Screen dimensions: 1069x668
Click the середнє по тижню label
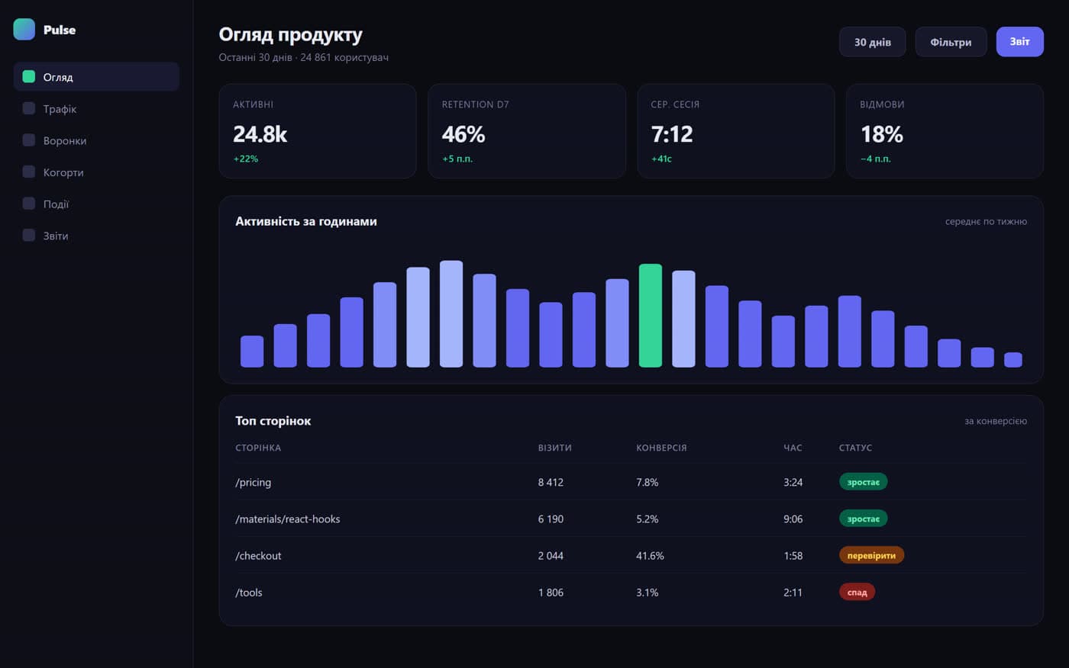point(986,222)
